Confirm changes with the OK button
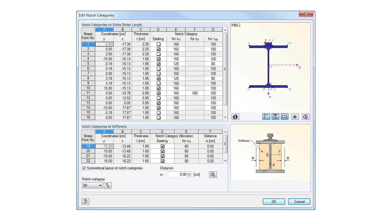392x220 pixels. point(273,201)
